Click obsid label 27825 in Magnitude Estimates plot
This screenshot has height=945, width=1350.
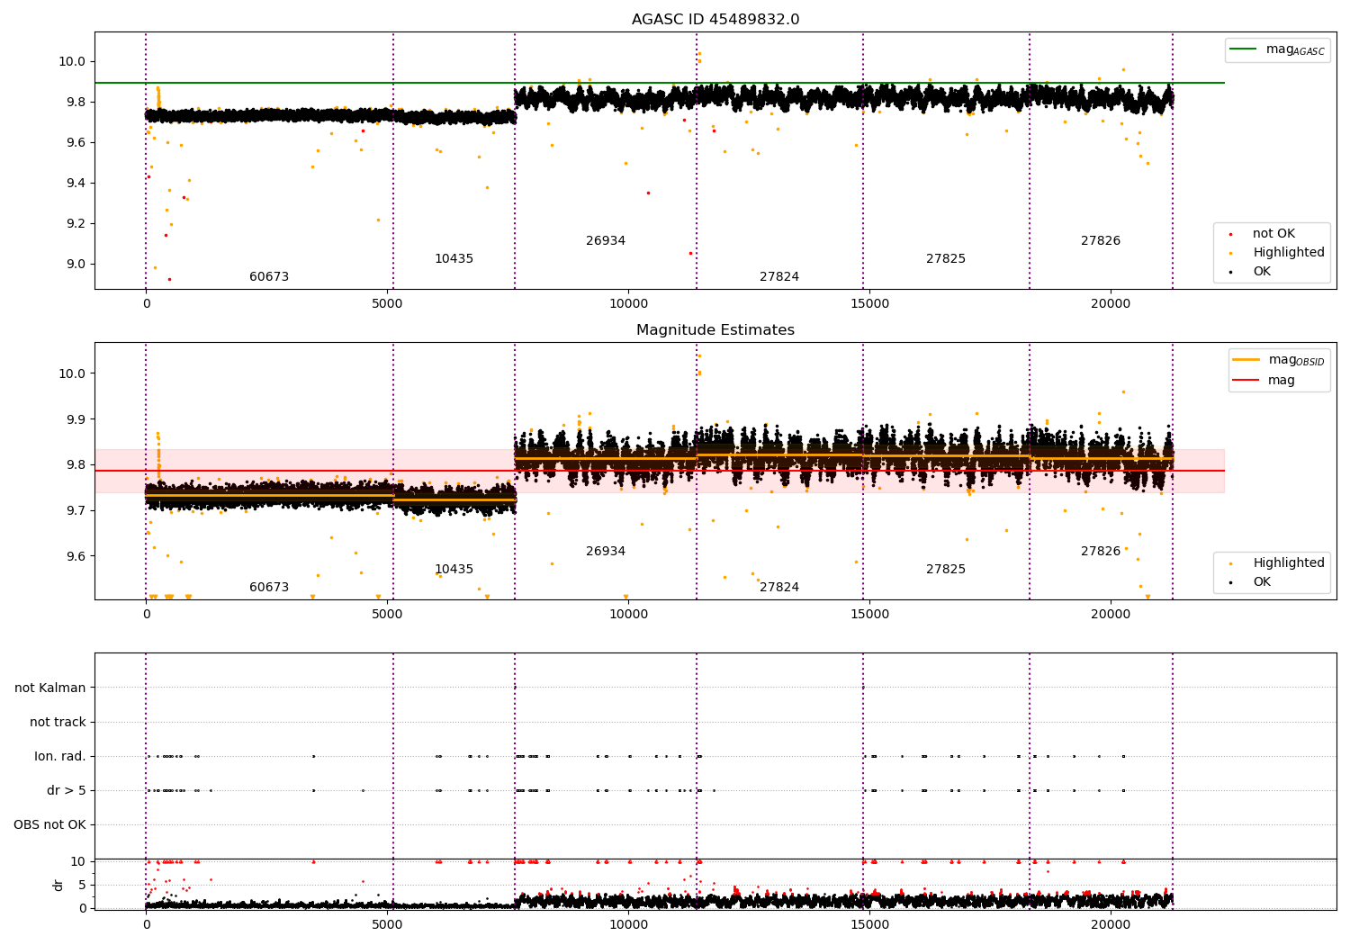[946, 570]
